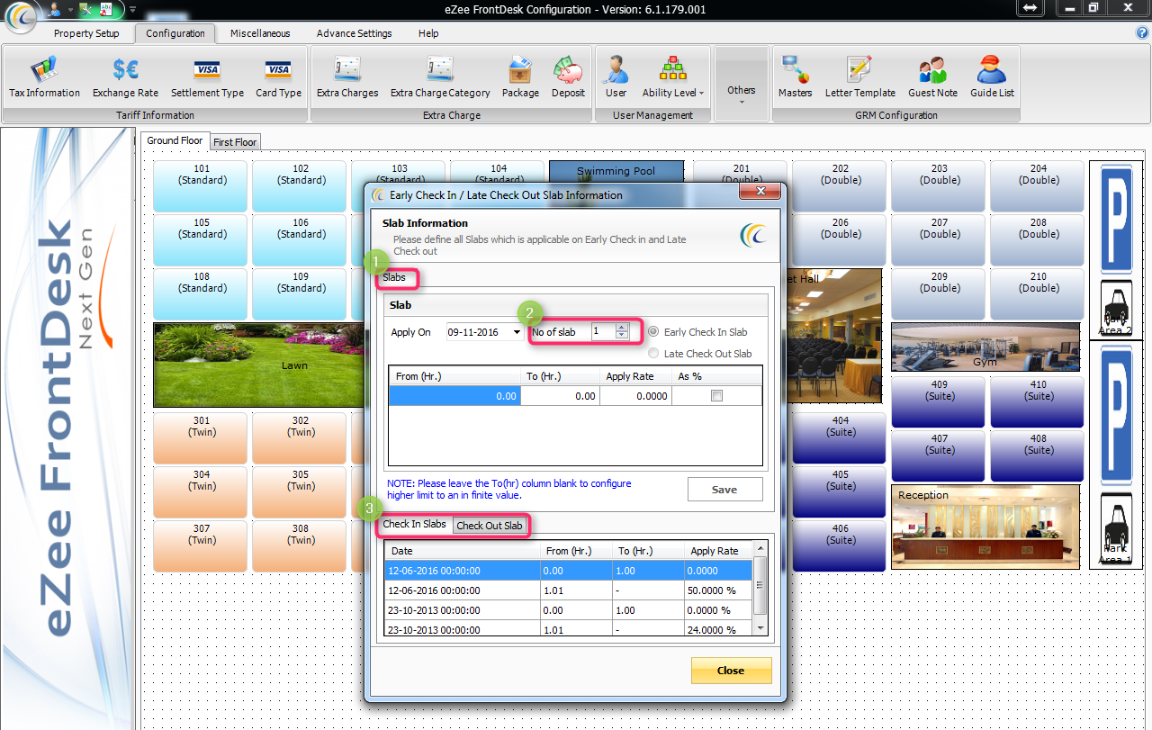Open Card Type configuration
Image resolution: width=1152 pixels, height=730 pixels.
point(278,77)
